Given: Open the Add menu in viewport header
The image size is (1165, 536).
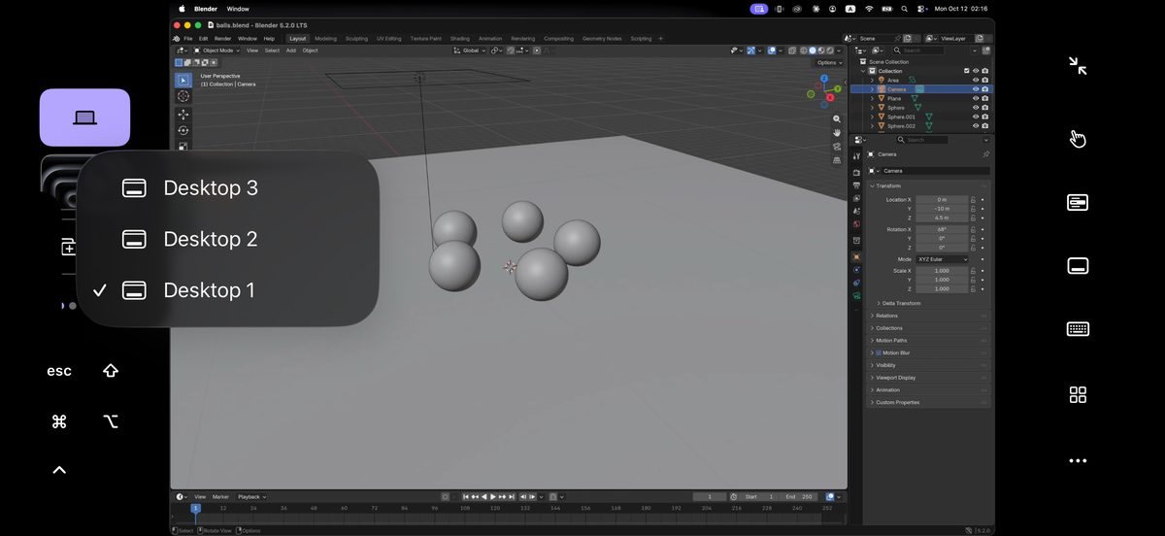Looking at the screenshot, I should coord(291,50).
